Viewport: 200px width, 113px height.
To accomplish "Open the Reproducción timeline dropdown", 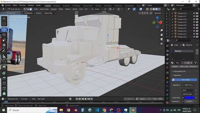I will pyautogui.click(x=13, y=99).
